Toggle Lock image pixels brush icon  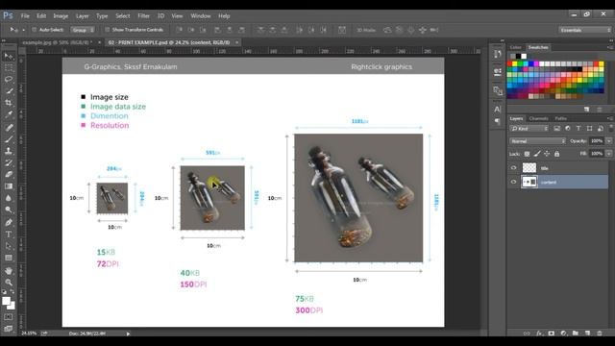pos(537,154)
